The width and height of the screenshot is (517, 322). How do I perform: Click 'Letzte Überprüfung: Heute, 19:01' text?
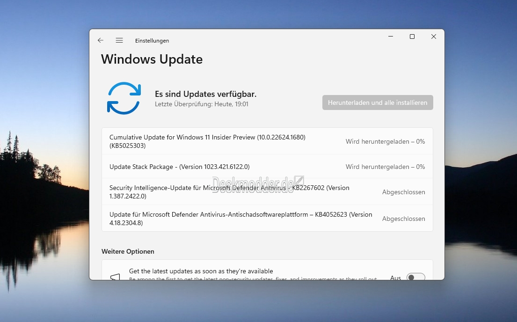(202, 104)
